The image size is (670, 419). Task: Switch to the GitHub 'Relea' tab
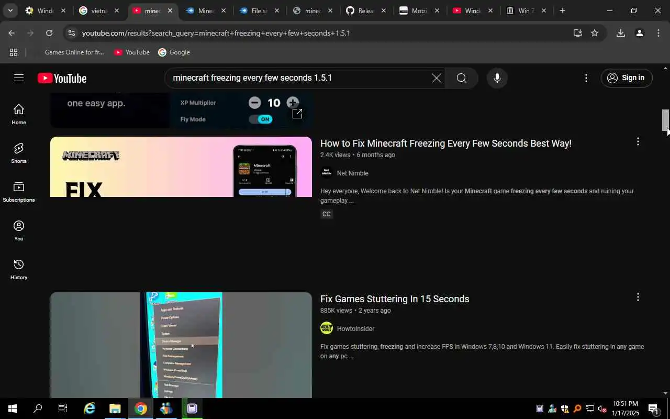(x=365, y=10)
